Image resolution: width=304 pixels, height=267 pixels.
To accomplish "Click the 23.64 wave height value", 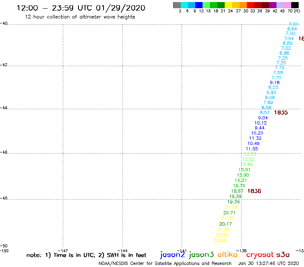I will 219,241.
